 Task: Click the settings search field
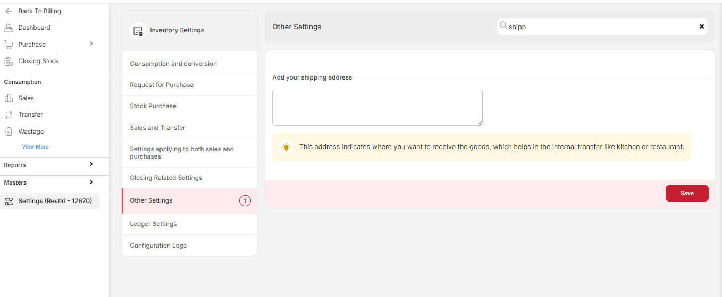[x=601, y=27]
